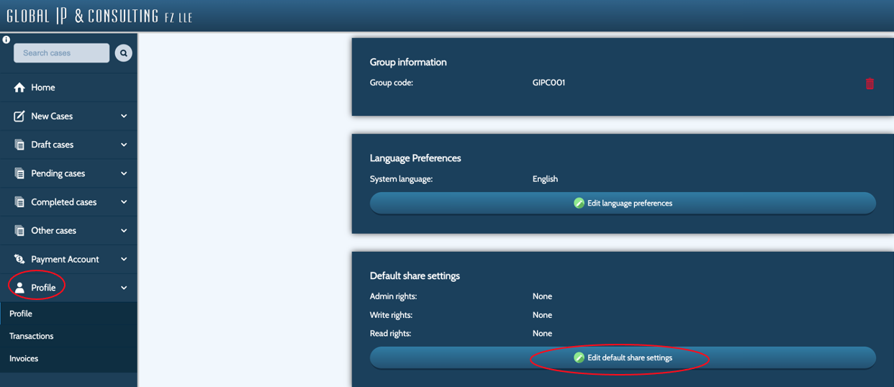Expand the Other cases chevron
Screen dimensions: 894x387
[x=124, y=231]
